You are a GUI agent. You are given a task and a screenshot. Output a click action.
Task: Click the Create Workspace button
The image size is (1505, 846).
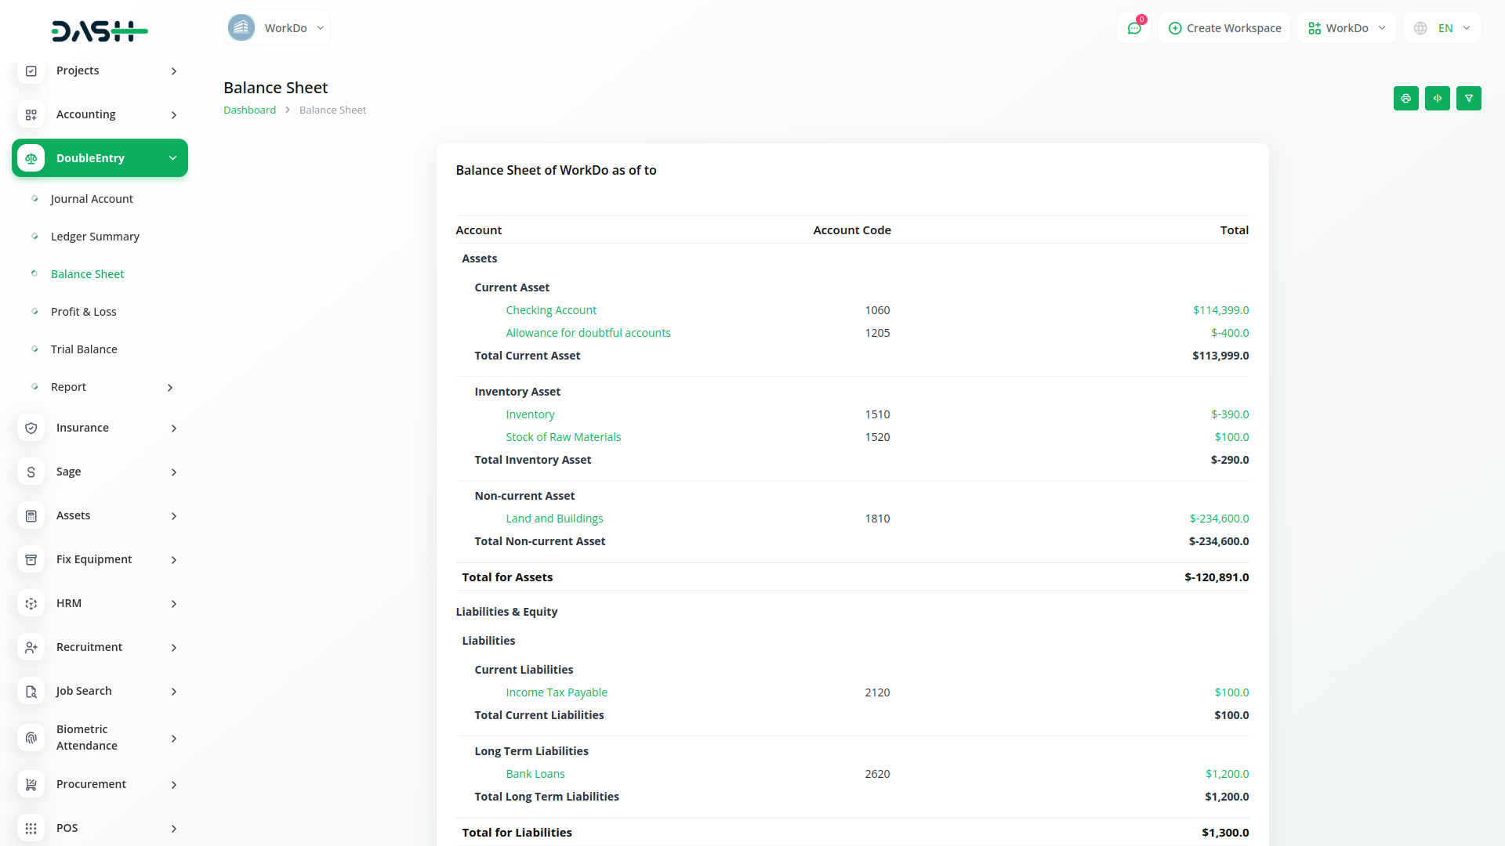click(1224, 28)
